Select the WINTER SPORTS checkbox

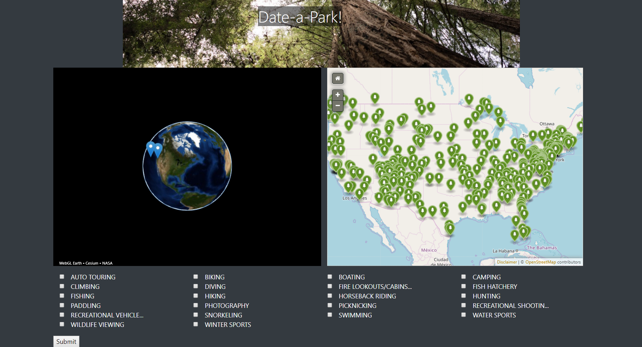(x=196, y=324)
